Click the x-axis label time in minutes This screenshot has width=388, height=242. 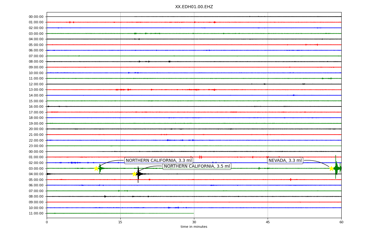point(194,227)
